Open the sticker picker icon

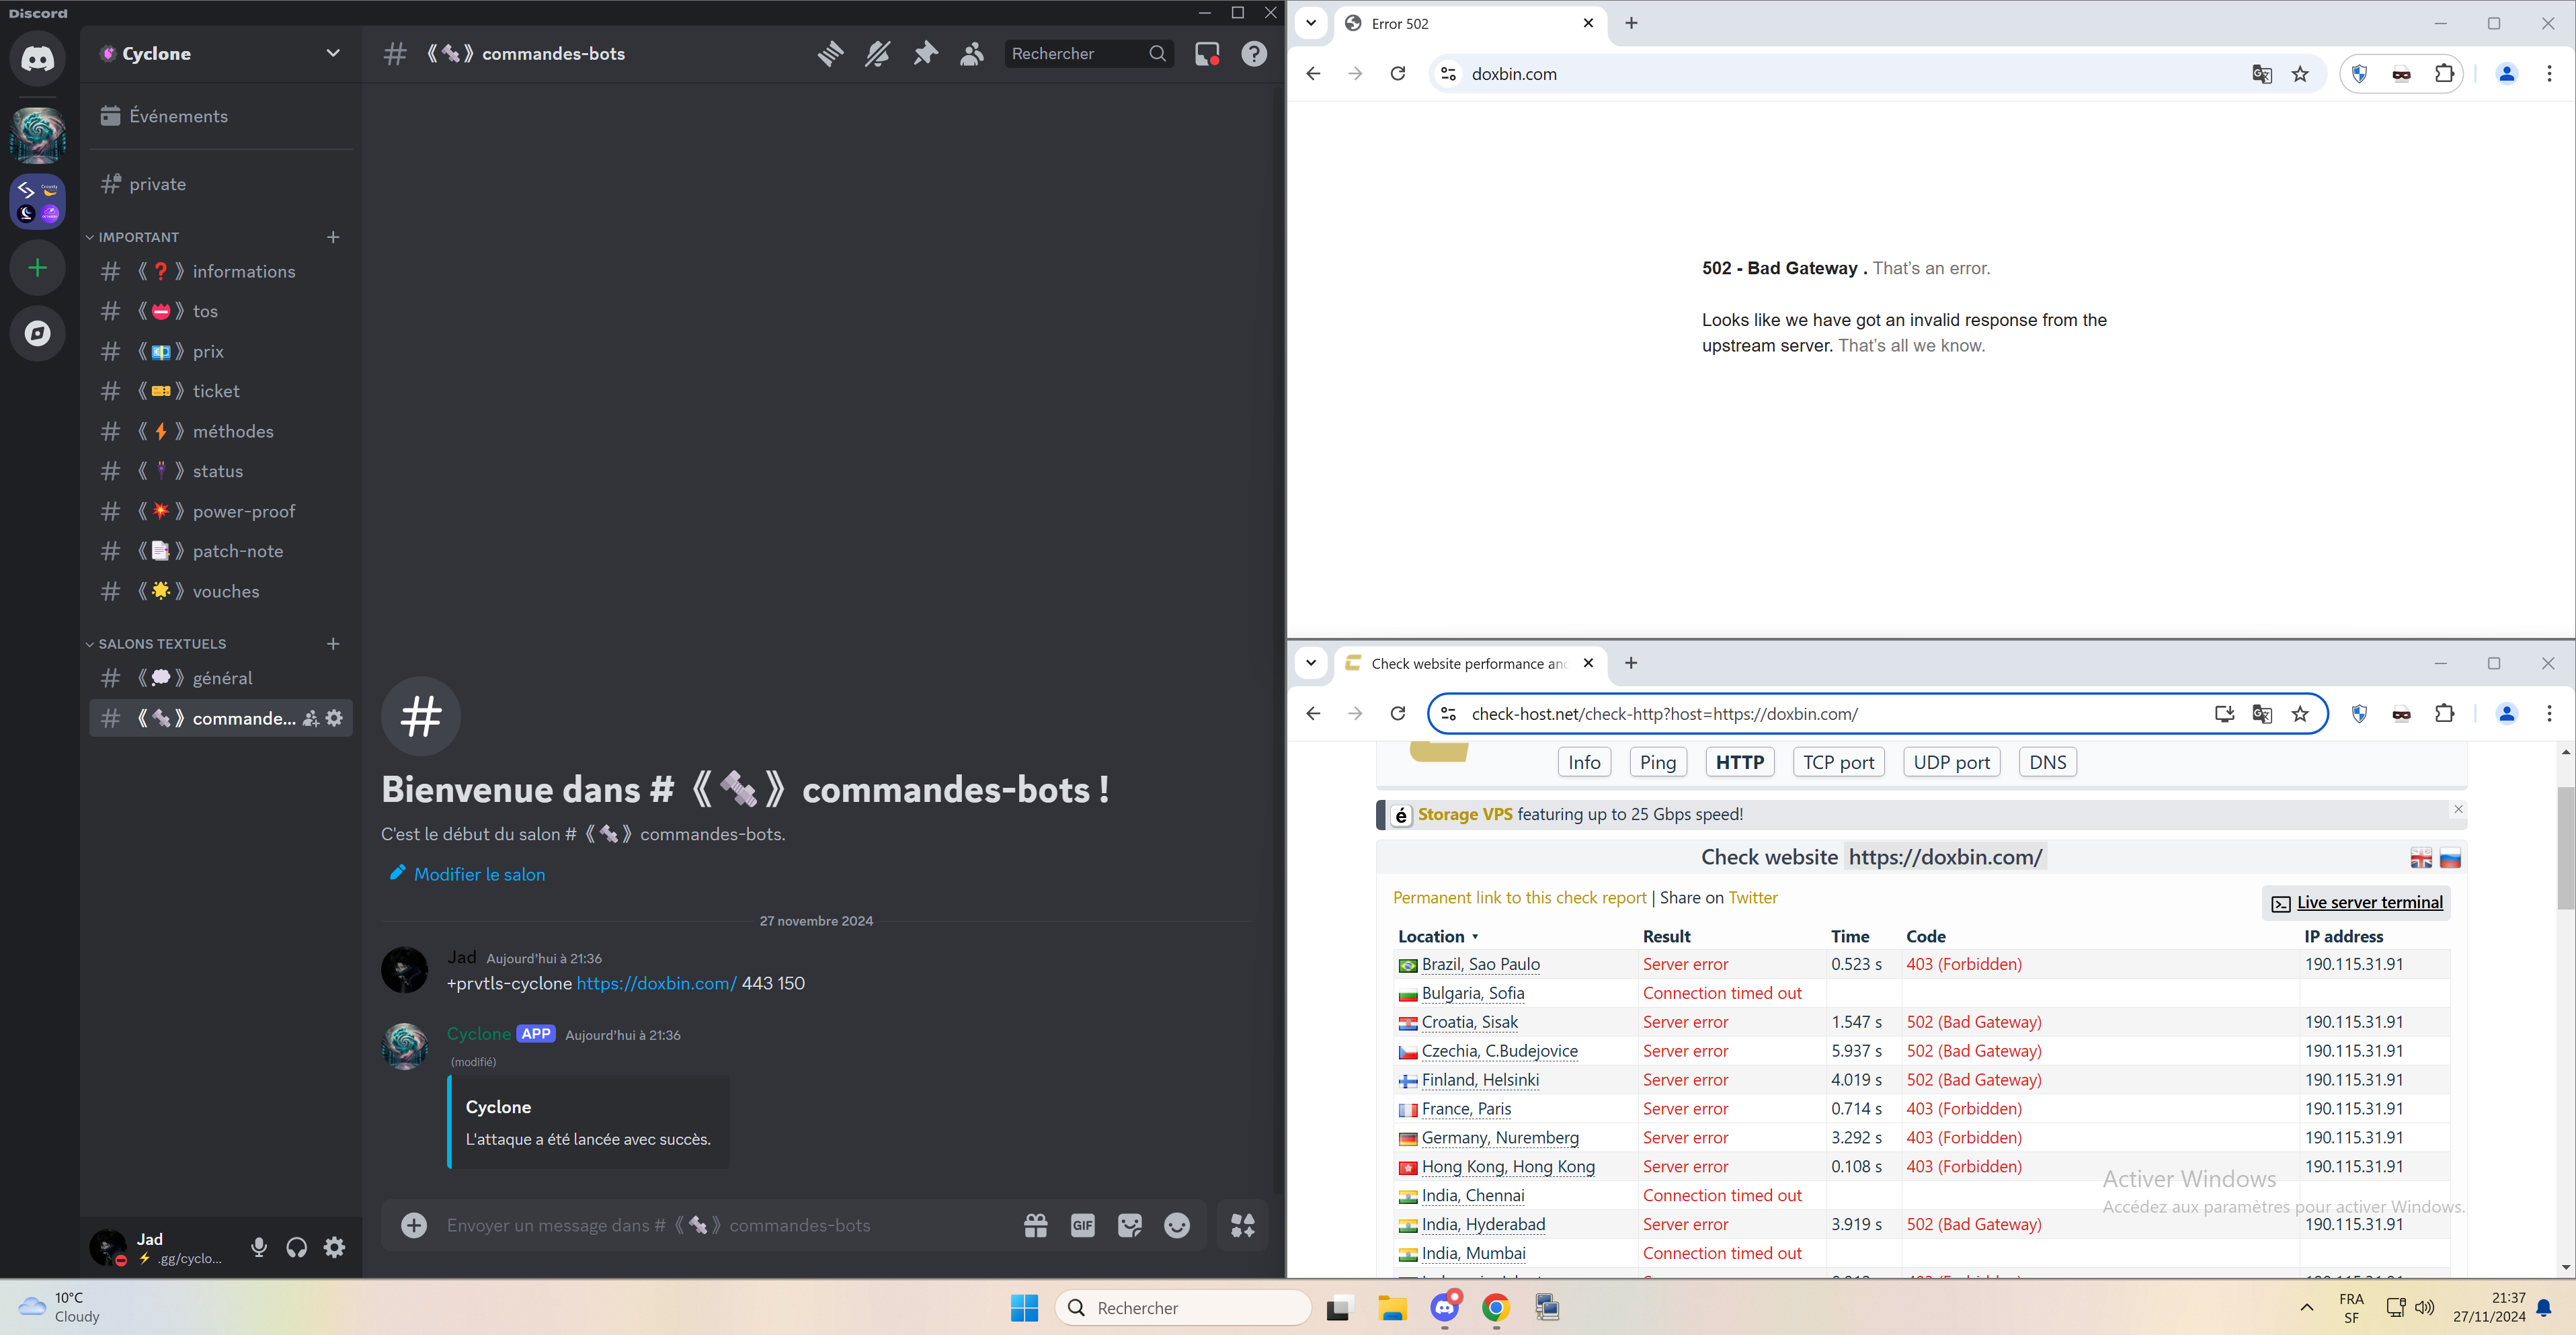(1130, 1225)
